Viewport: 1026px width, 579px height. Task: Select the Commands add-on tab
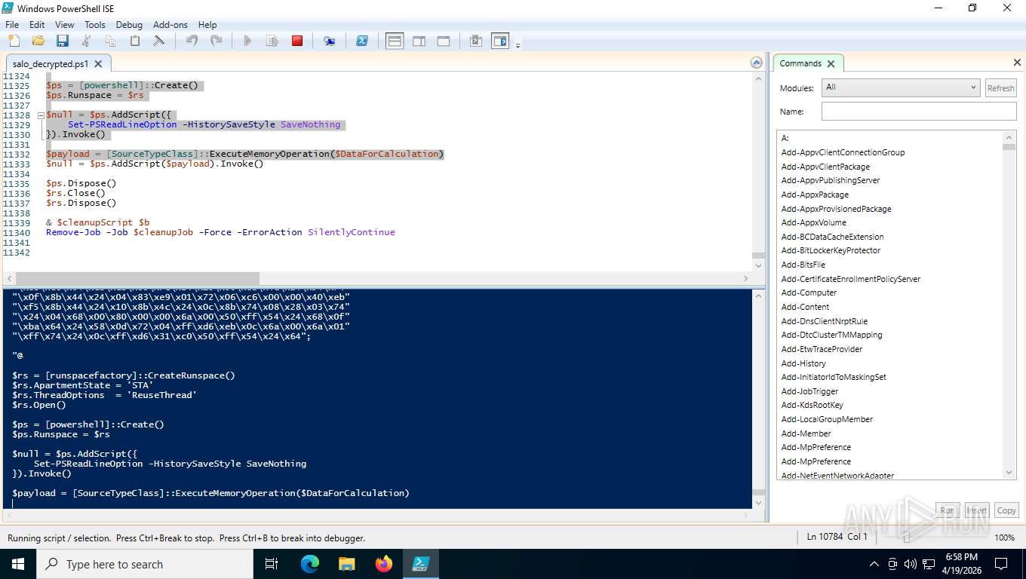point(800,63)
